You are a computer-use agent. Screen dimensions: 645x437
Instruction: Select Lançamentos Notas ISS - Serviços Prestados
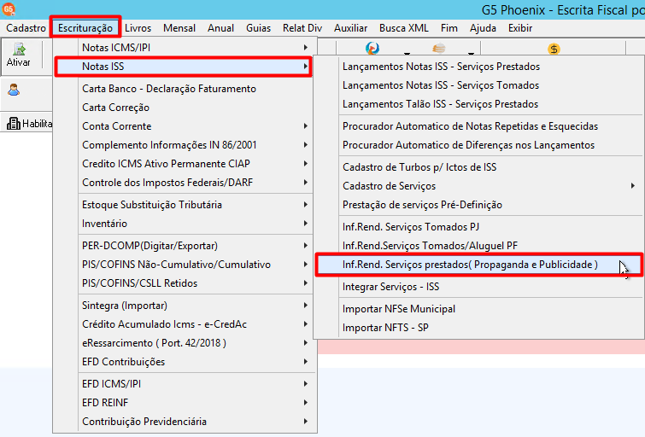click(x=478, y=67)
